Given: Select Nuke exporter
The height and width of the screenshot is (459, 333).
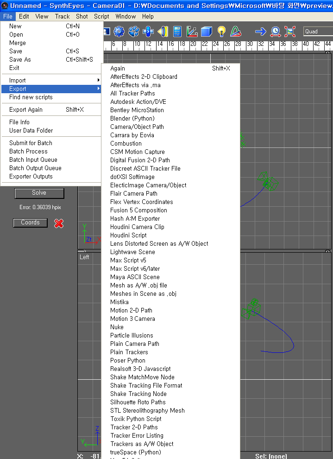Looking at the screenshot, I should (x=170, y=327).
